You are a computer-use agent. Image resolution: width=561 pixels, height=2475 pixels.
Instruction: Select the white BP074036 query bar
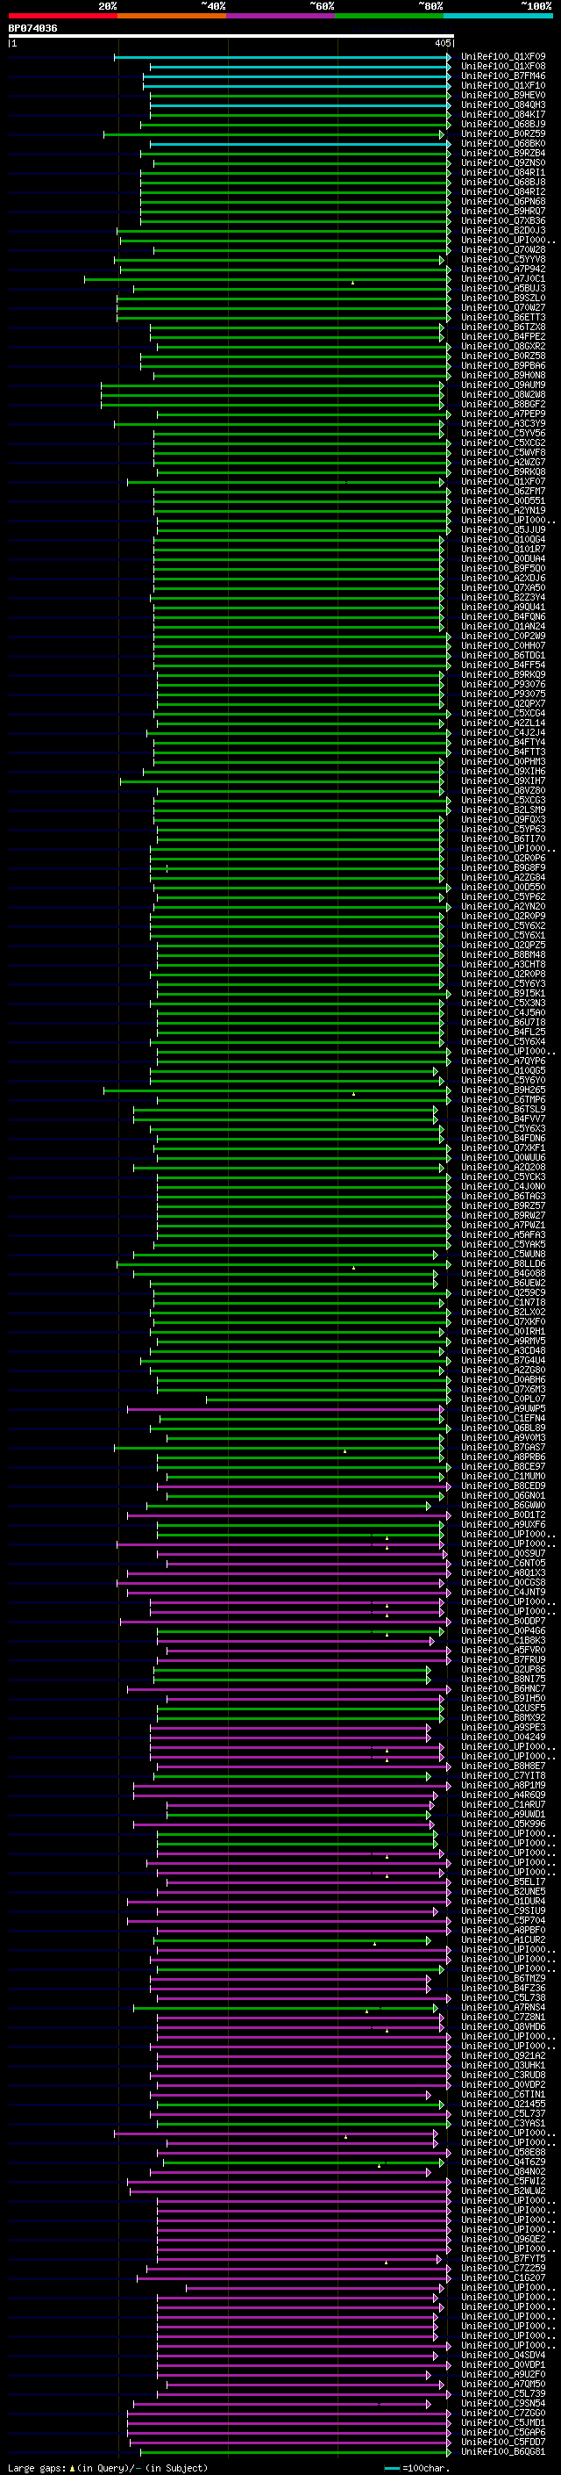[x=231, y=35]
